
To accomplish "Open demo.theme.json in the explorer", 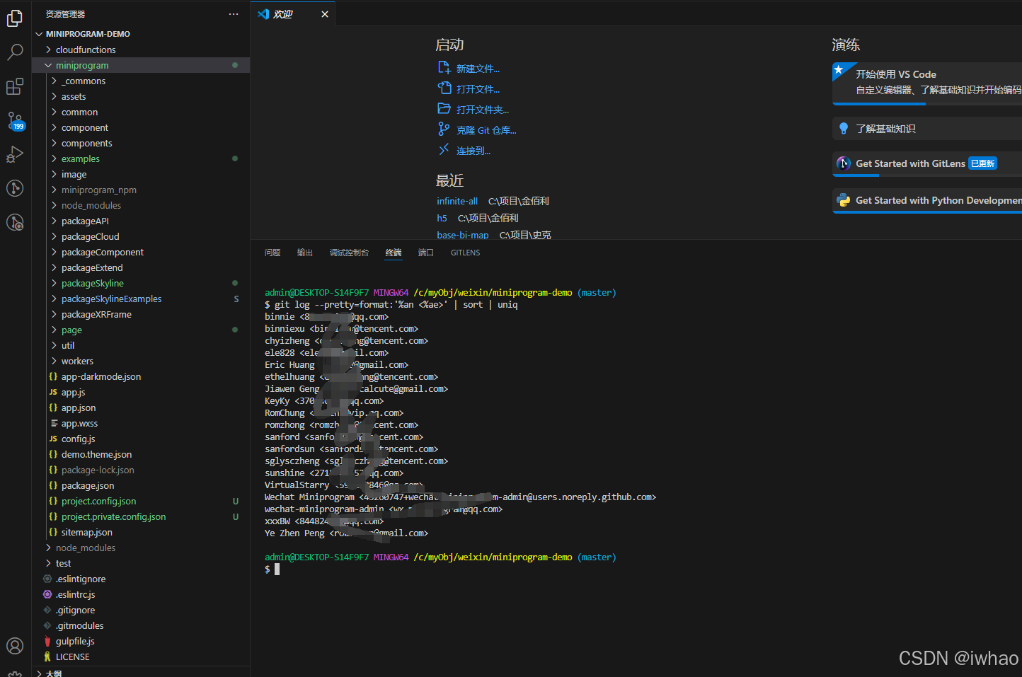I will [96, 454].
